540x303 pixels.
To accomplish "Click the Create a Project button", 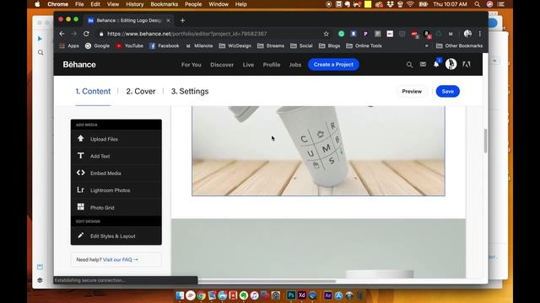I will (333, 65).
